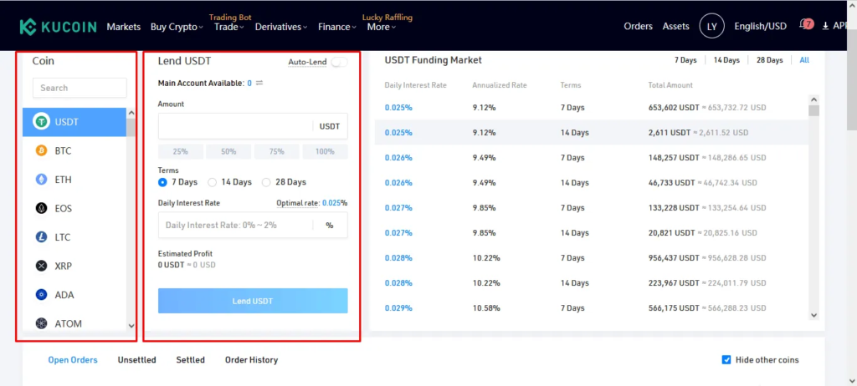Screen dimensions: 857x386
Task: Open the LY profile avatar
Action: pos(711,26)
